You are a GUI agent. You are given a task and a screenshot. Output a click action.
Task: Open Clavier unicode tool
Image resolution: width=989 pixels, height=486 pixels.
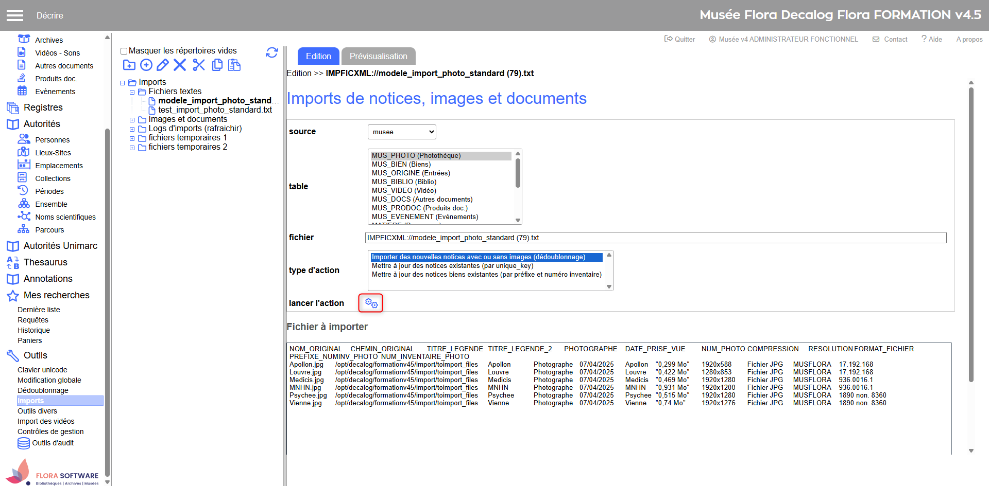42,370
